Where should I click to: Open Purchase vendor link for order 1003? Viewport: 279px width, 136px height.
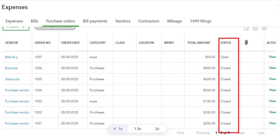tap(17, 101)
